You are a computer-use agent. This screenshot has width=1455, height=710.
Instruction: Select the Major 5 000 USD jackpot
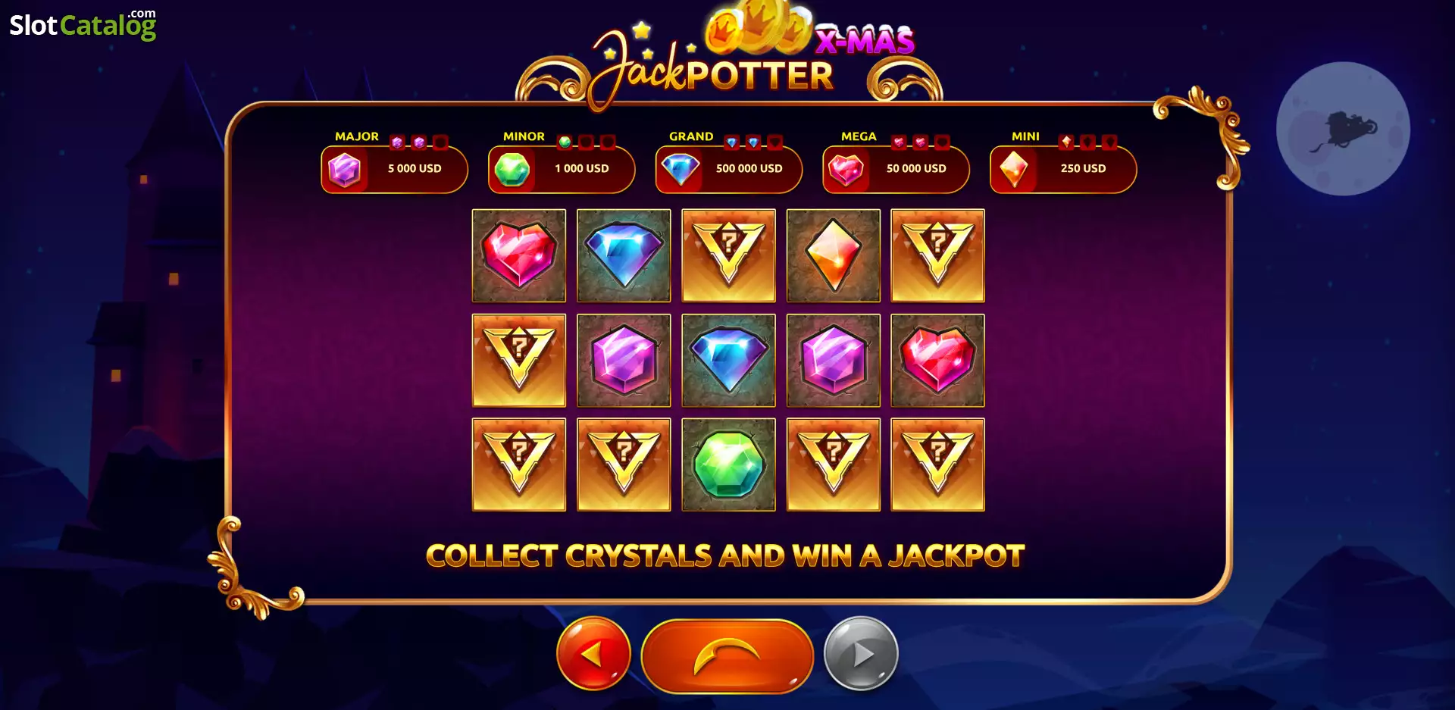[394, 169]
